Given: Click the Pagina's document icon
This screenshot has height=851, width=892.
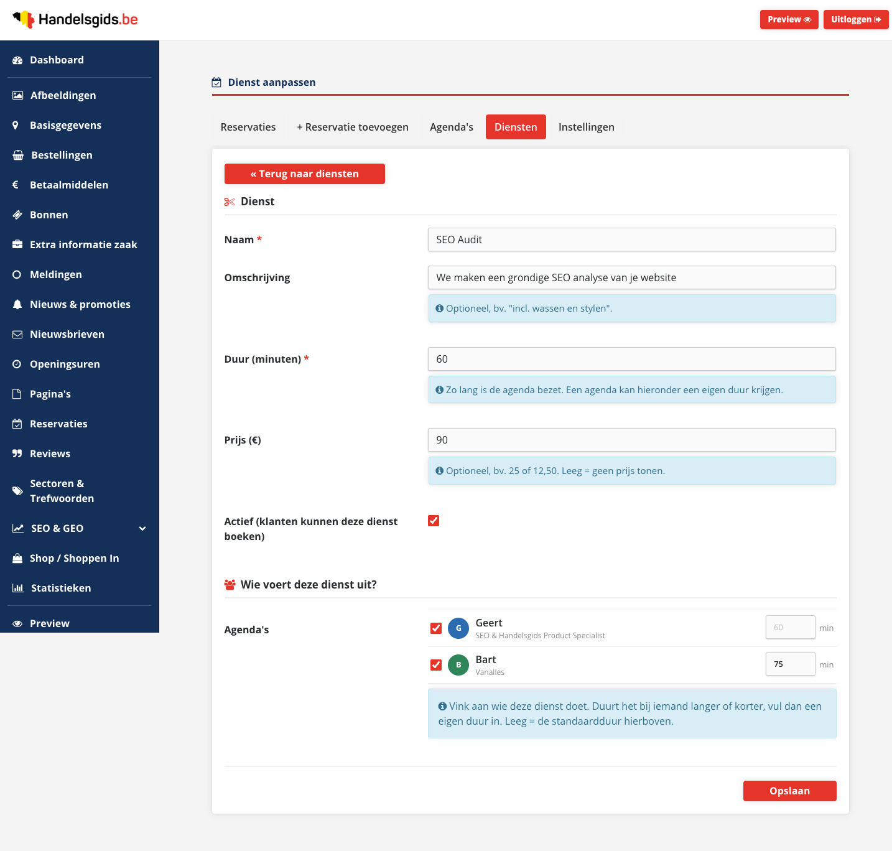Looking at the screenshot, I should 17,394.
